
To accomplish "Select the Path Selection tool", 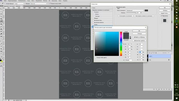I will (1, 49).
